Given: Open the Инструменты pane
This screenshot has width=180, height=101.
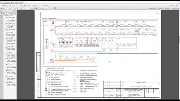Looking at the screenshot, I should pos(152,8).
